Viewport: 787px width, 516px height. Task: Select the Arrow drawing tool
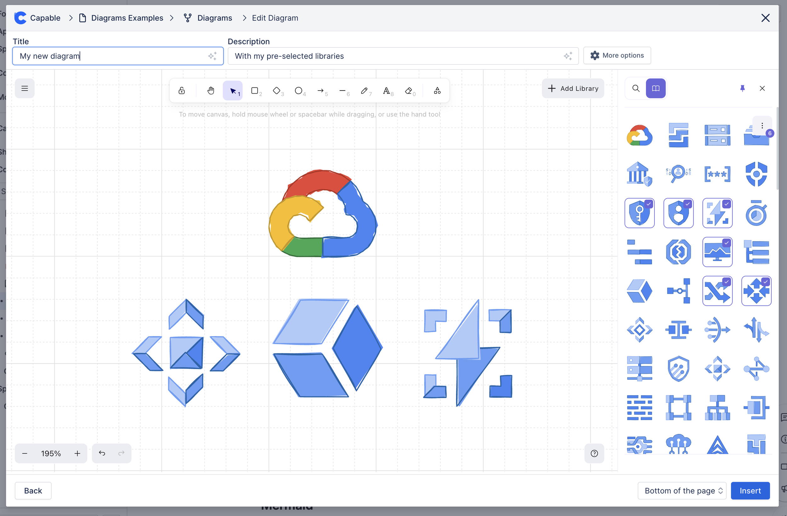320,91
